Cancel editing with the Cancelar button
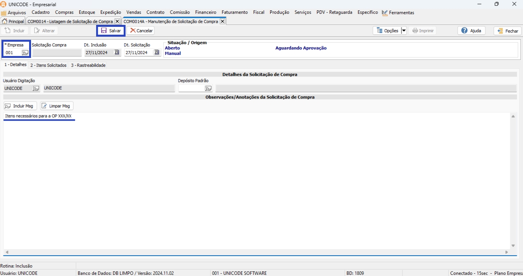The width and height of the screenshot is (523, 276). pyautogui.click(x=141, y=31)
